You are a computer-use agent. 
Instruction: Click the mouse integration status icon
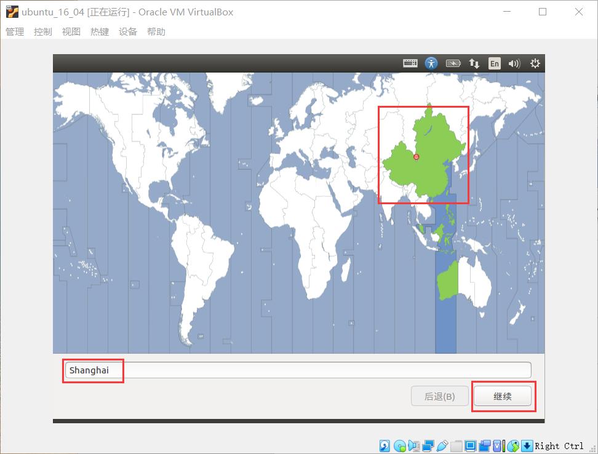pyautogui.click(x=513, y=445)
